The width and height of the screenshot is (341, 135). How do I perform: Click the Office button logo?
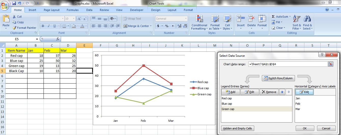[x=5, y=5]
